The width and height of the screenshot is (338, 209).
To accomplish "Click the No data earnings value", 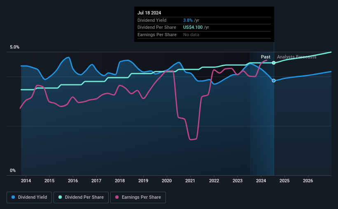I will pos(191,35).
